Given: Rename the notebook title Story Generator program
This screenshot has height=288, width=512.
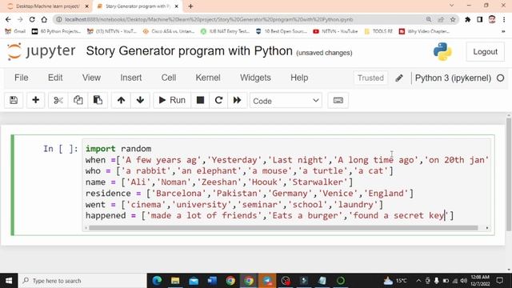Looking at the screenshot, I should click(190, 51).
